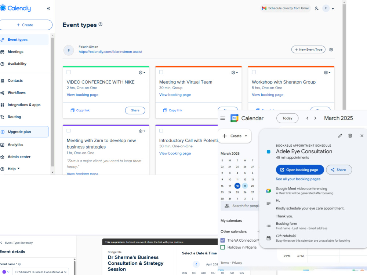Go to next month in Google Calendar
This screenshot has width=367, height=275.
315,118
